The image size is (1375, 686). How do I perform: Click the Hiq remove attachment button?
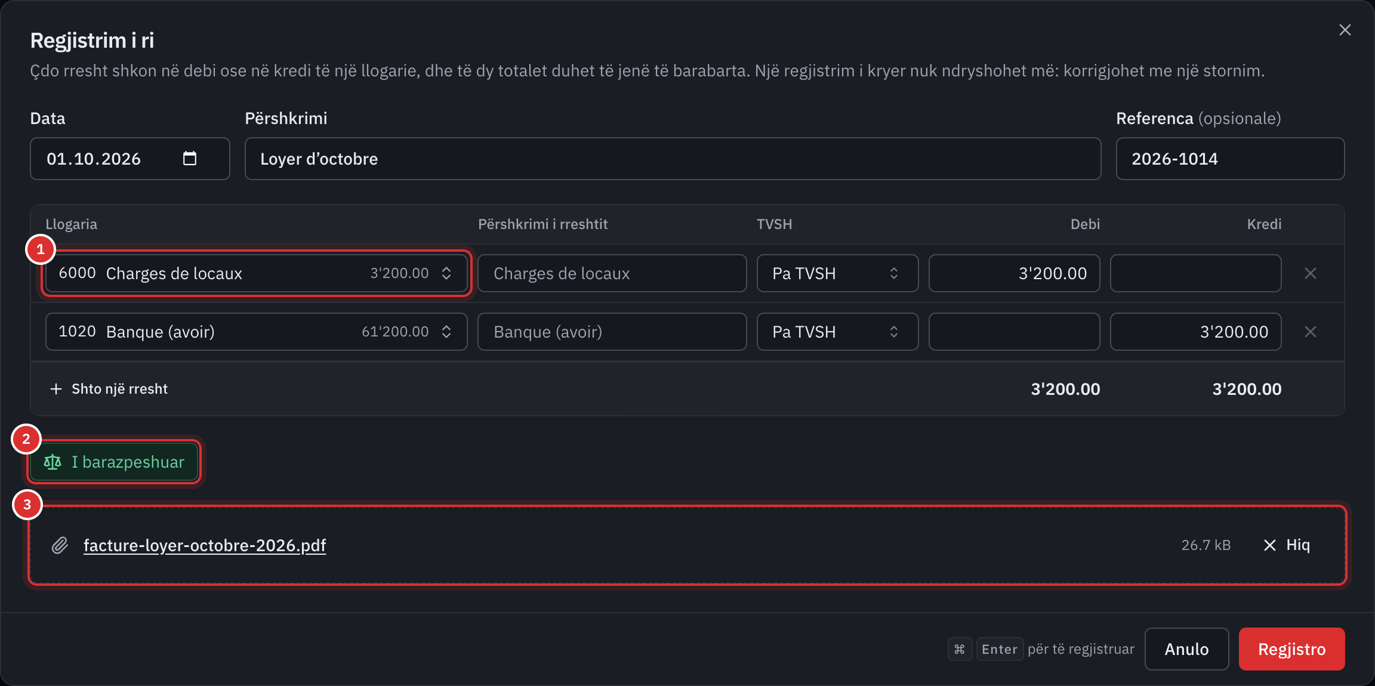coord(1287,545)
